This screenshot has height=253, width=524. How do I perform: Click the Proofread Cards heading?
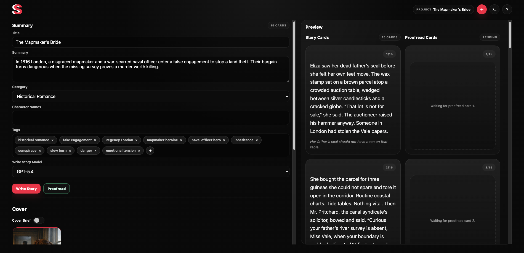[421, 37]
